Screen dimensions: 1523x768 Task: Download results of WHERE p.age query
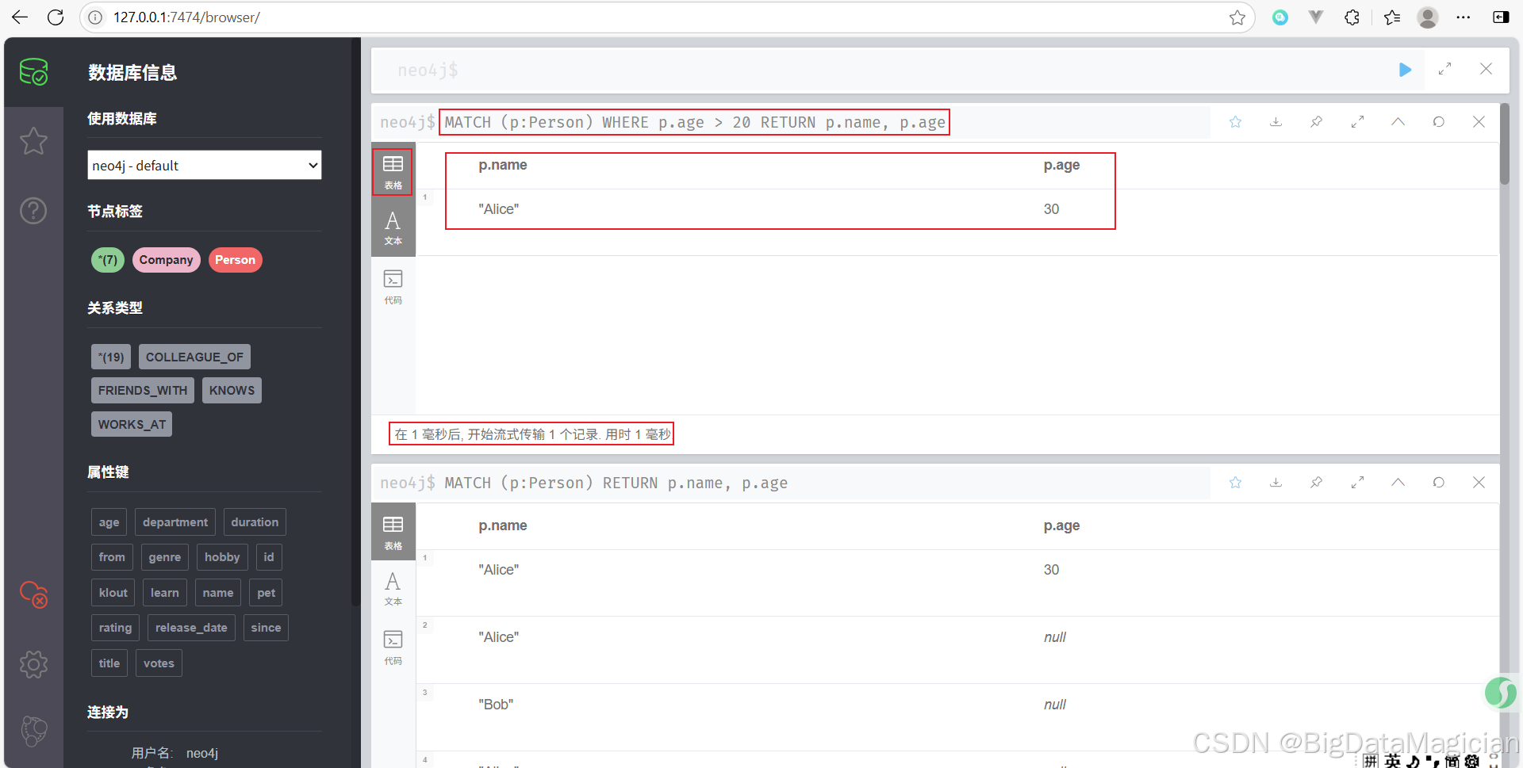pos(1276,122)
